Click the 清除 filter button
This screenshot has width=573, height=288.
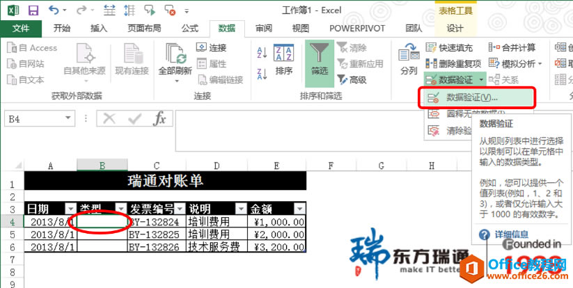[352, 48]
